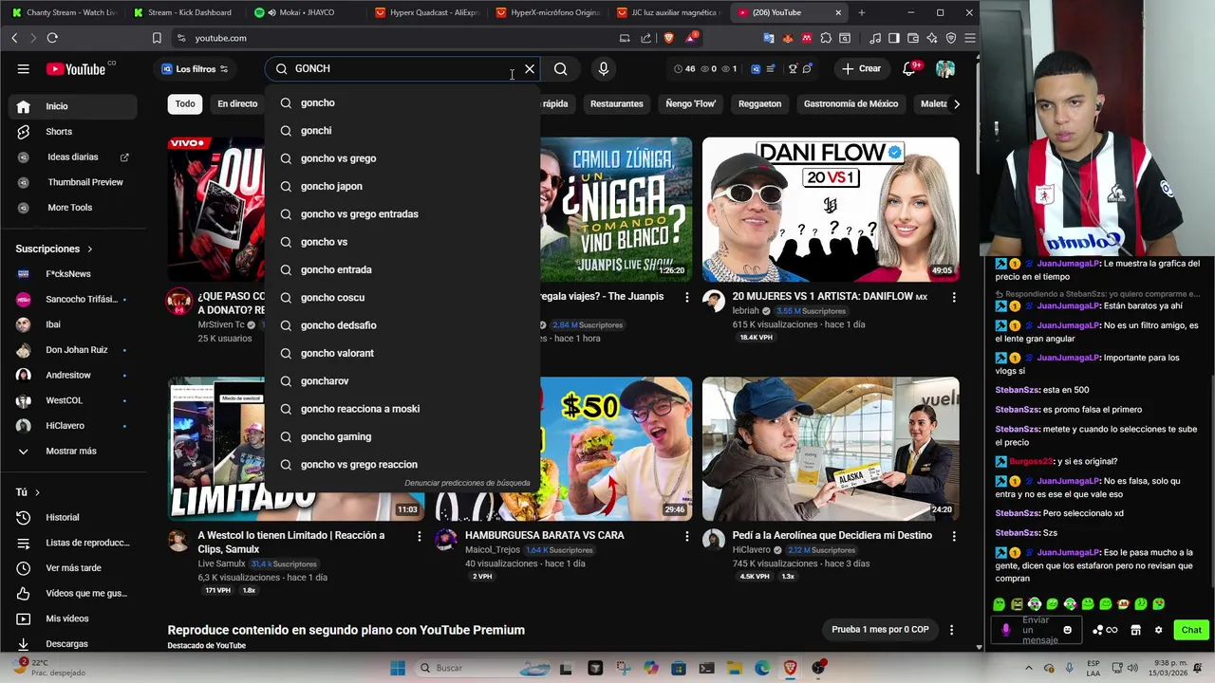Image resolution: width=1215 pixels, height=683 pixels.
Task: Start voice search with the microphone
Action: (604, 68)
